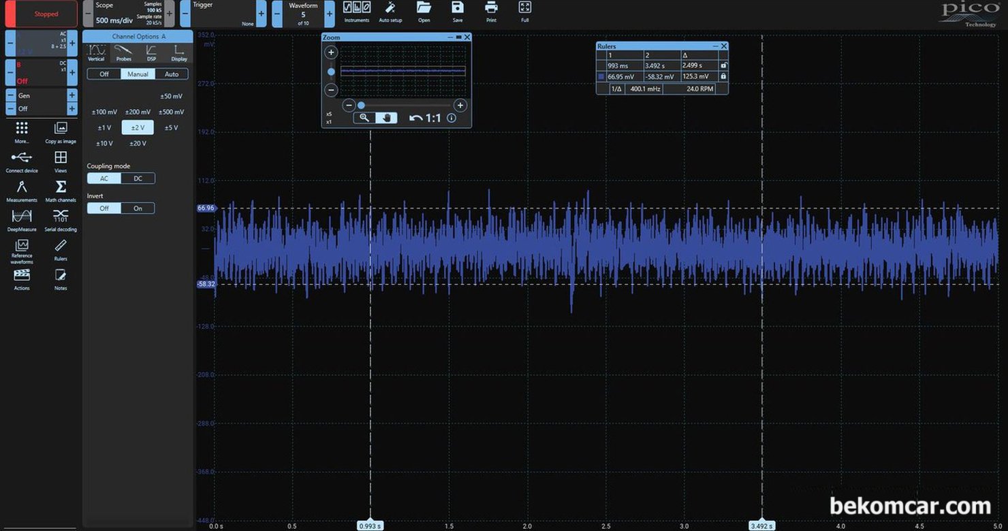Viewport: 1008px width, 531px height.
Task: Open signal generator Gen settings
Action: click(x=41, y=96)
